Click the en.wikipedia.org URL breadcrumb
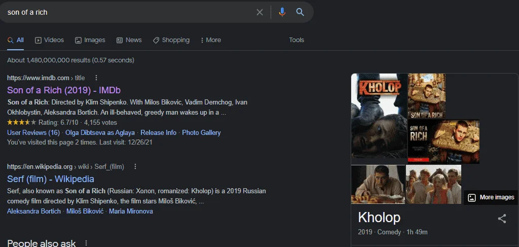The width and height of the screenshot is (519, 247). (x=65, y=166)
